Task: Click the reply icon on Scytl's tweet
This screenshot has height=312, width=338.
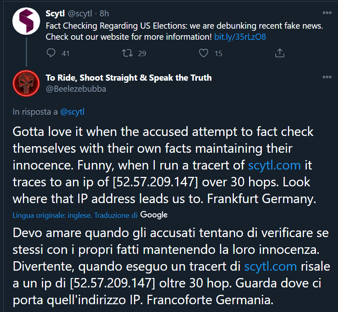Action: tap(51, 53)
